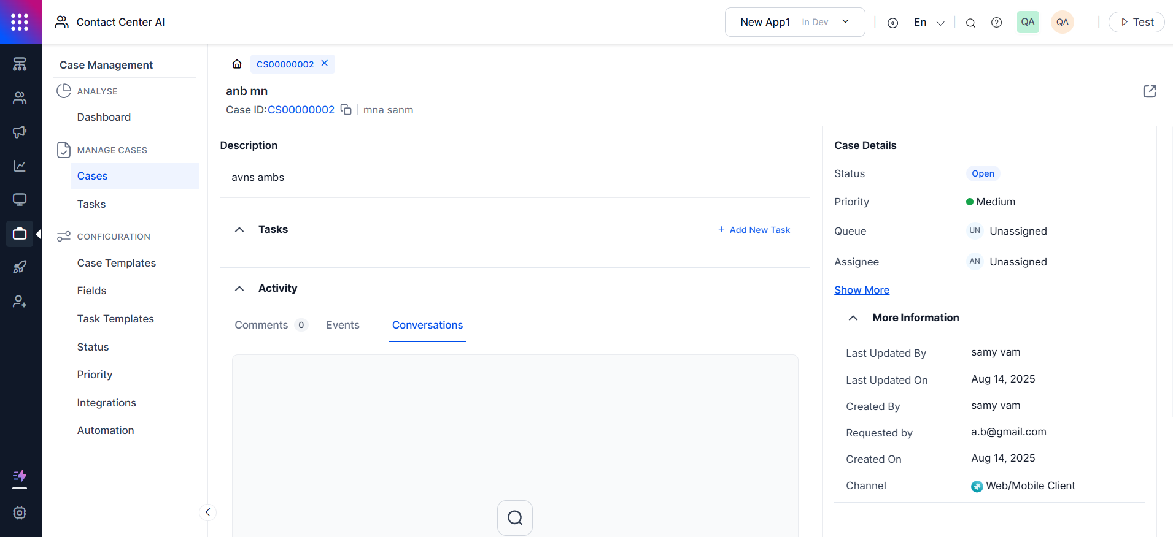Collapse the More Information section

pyautogui.click(x=853, y=318)
